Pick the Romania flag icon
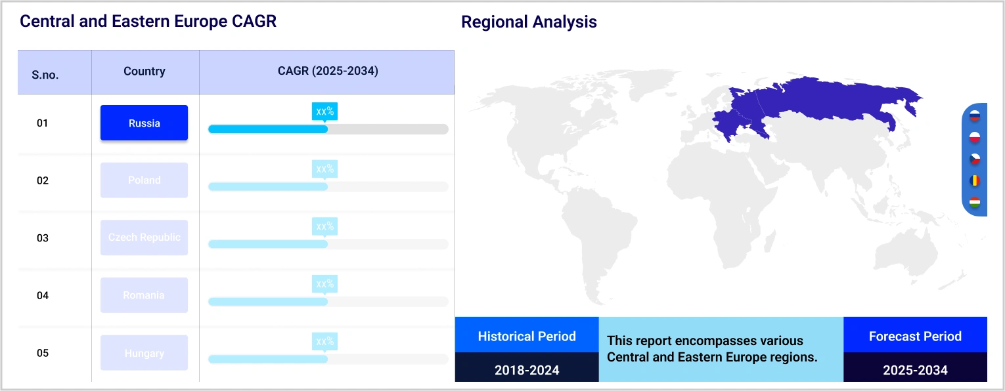The width and height of the screenshot is (1005, 391). coord(975,180)
